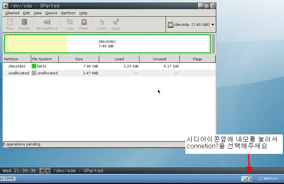Click the yellow used-space area of sda1
Screen dimensions: 284x184
pyautogui.click(x=36, y=44)
